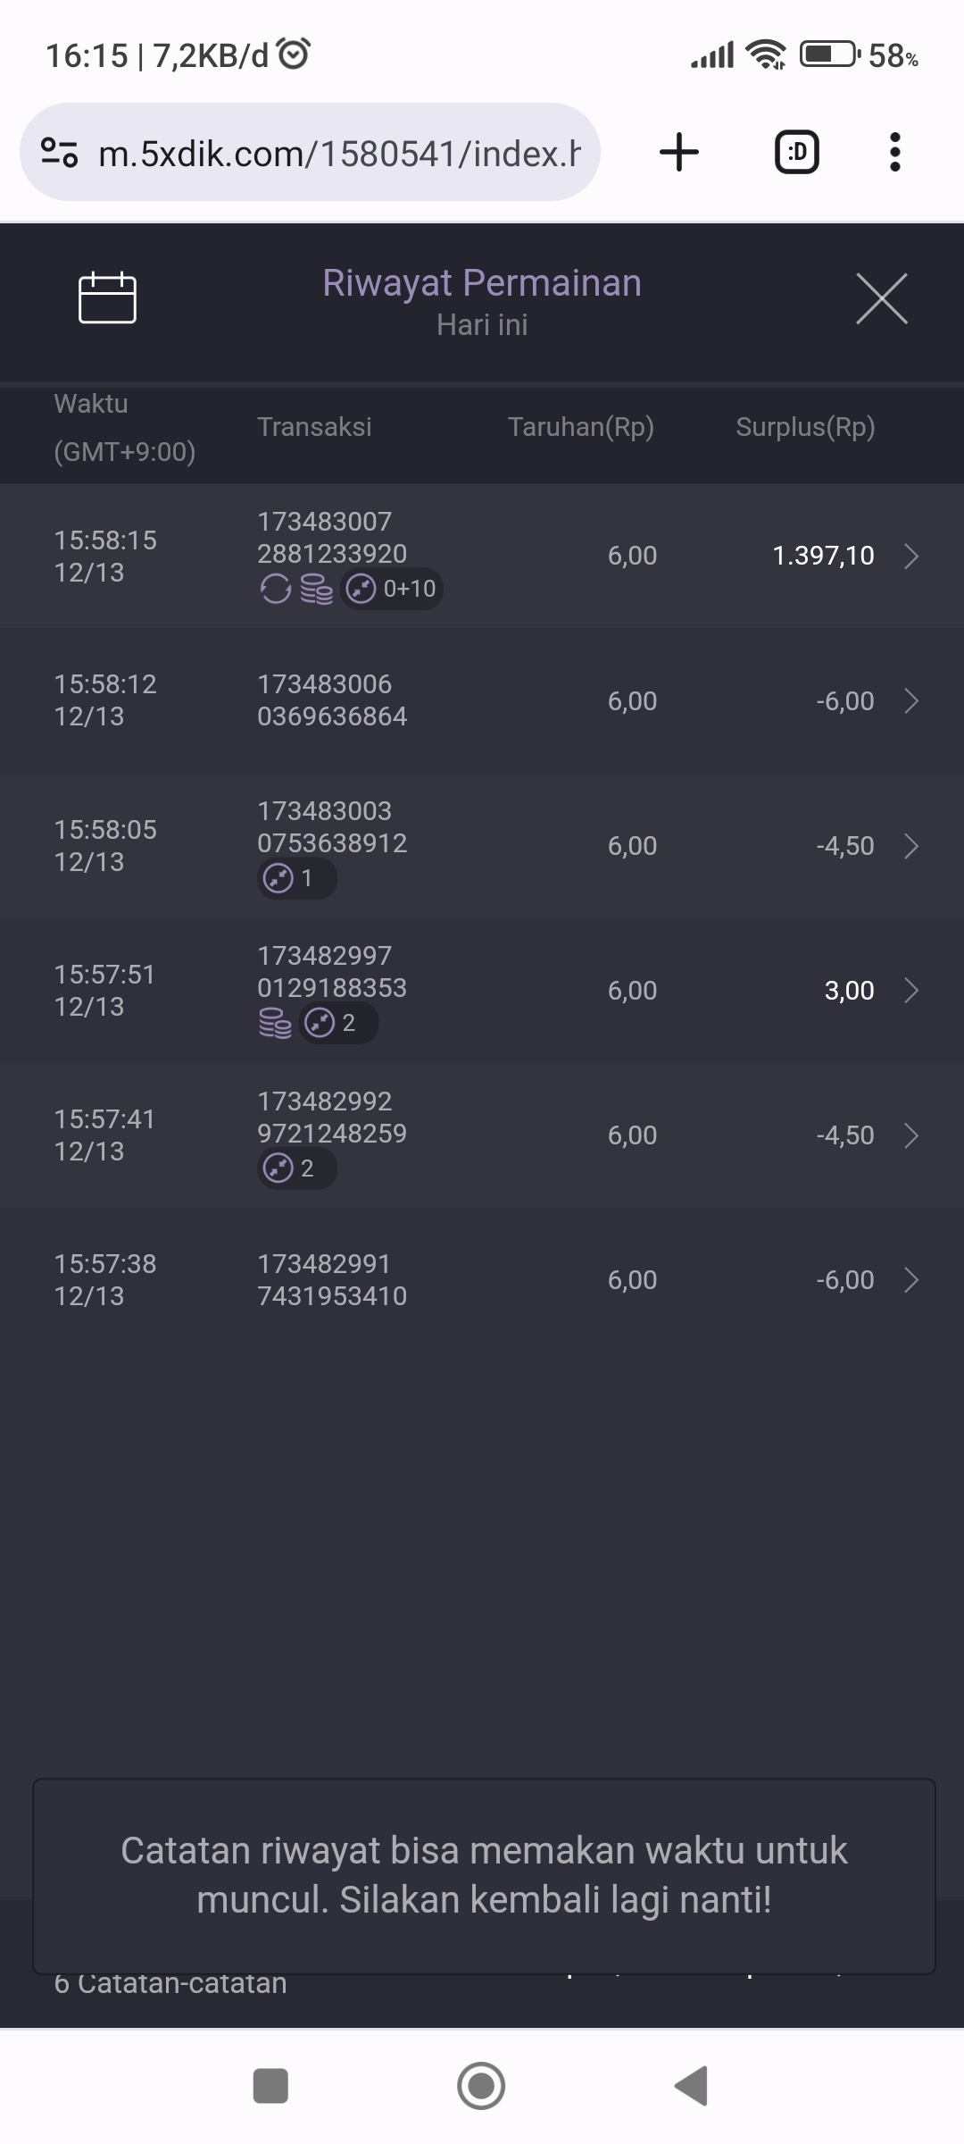Click the coins icon on 15:57:51 row

pos(275,1023)
